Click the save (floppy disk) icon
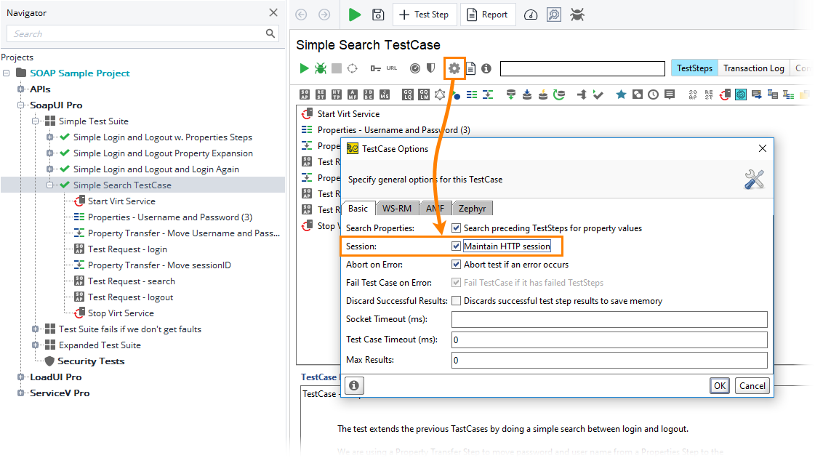 coord(378,15)
